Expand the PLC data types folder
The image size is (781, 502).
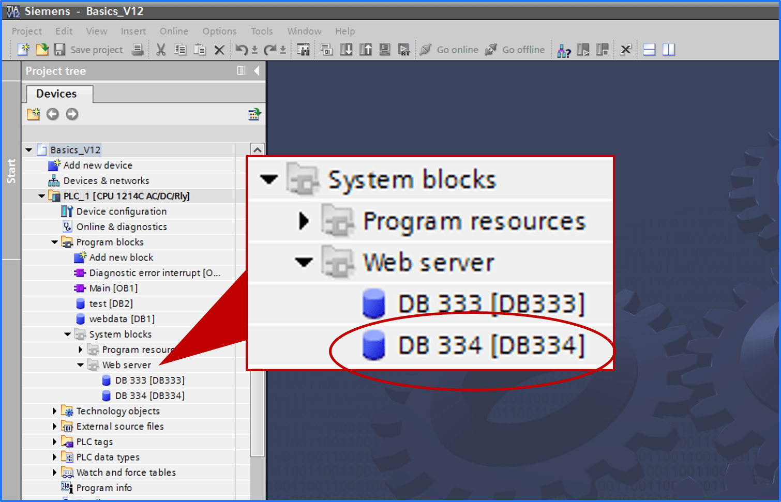54,457
